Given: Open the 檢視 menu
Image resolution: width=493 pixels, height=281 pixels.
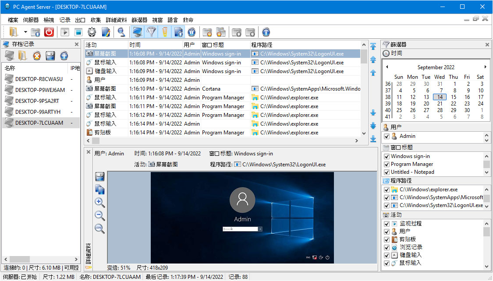Looking at the screenshot, I should tap(49, 20).
